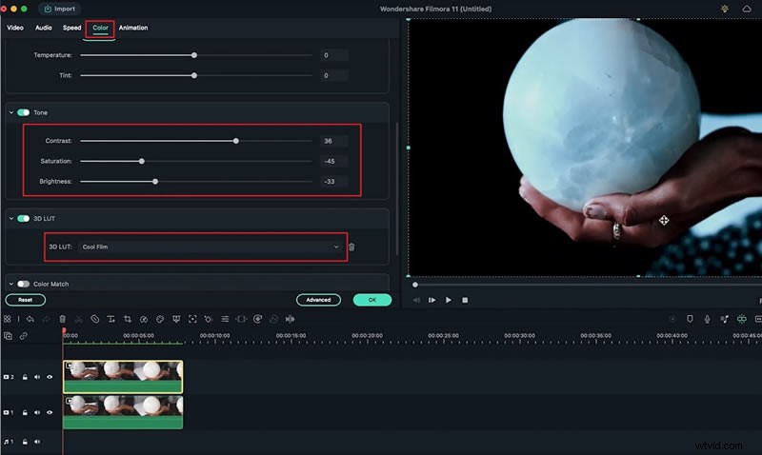The width and height of the screenshot is (762, 455).
Task: Open the audio waveform tool
Action: (x=291, y=319)
